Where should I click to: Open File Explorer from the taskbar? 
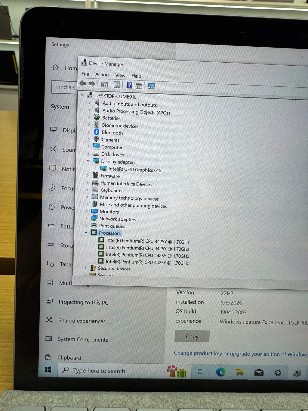click(x=240, y=372)
